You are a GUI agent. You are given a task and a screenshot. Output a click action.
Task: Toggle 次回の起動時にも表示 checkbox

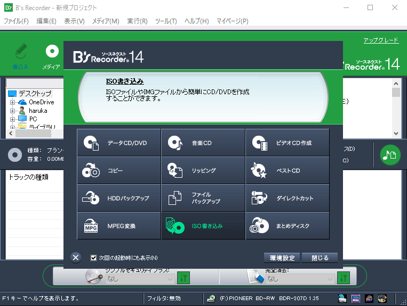point(93,258)
